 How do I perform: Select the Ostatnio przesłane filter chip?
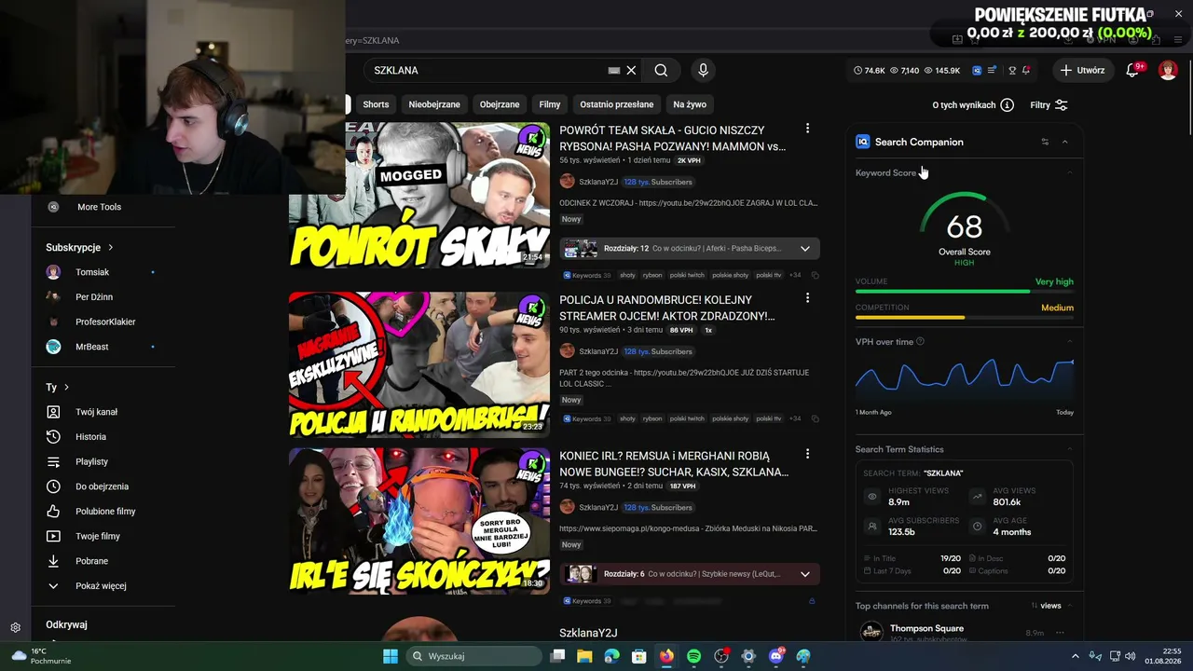[x=617, y=104]
